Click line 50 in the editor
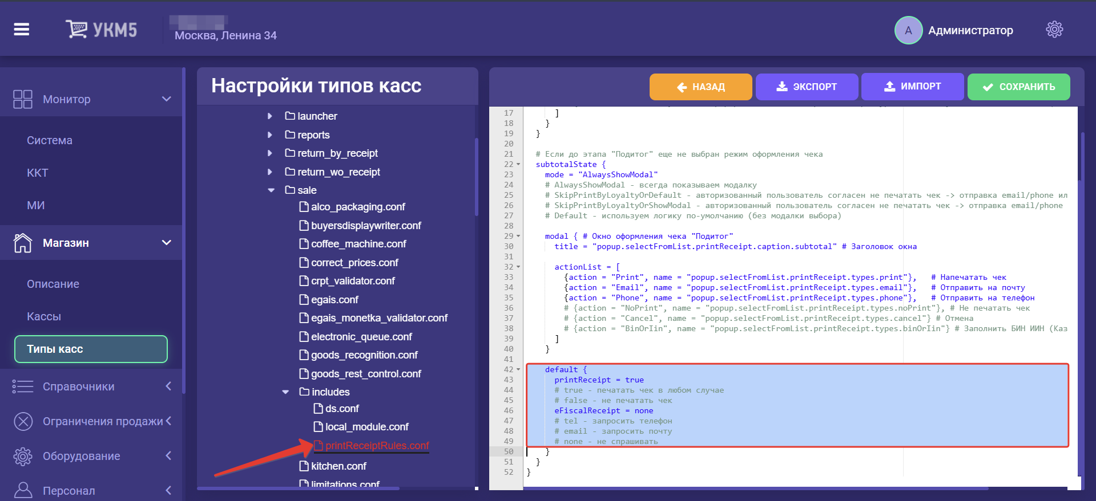Image resolution: width=1096 pixels, height=501 pixels. point(799,451)
